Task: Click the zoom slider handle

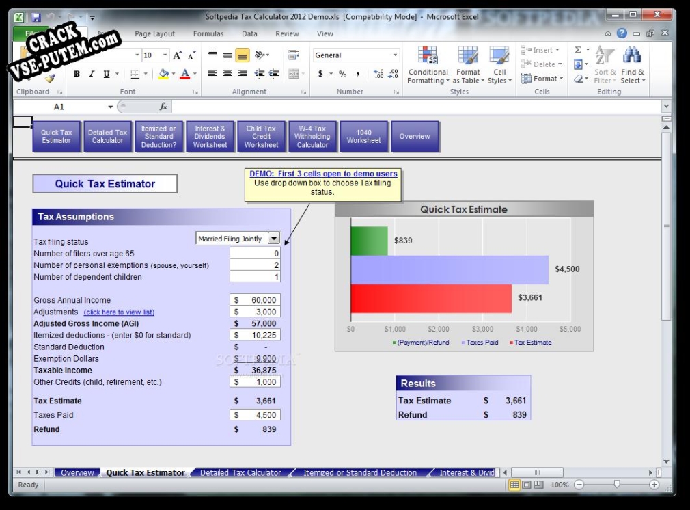Action: [x=616, y=485]
